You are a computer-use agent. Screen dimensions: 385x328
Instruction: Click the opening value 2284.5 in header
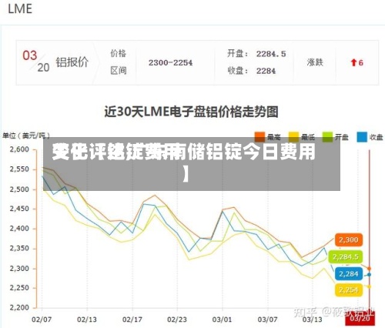271,54
